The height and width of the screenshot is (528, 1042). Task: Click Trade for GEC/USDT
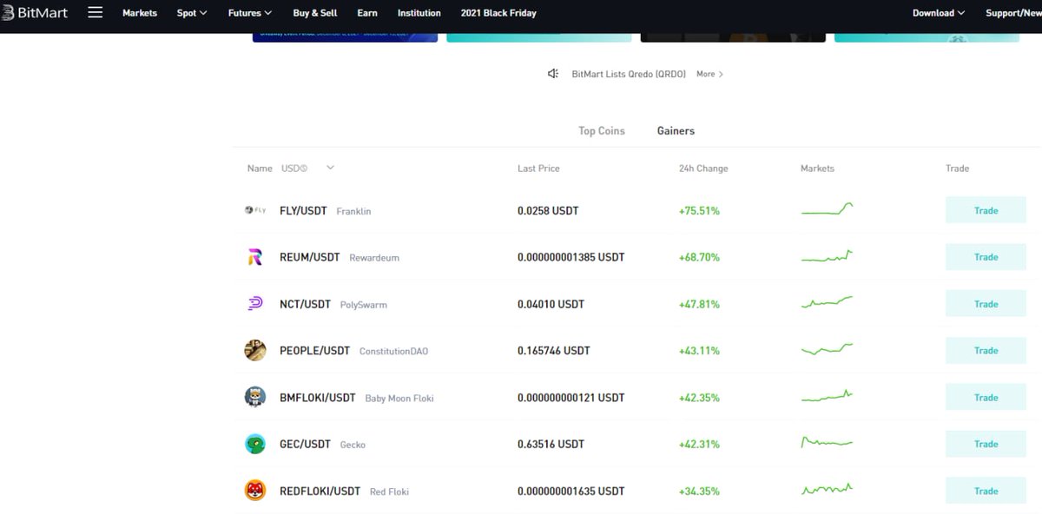pos(986,444)
